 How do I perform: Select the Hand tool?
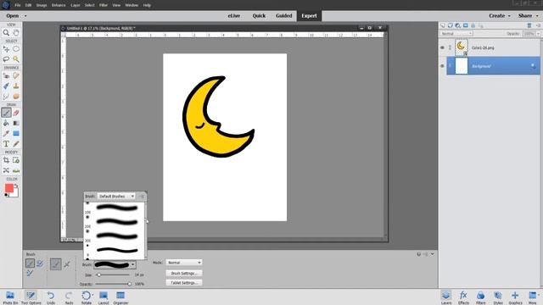tap(16, 32)
